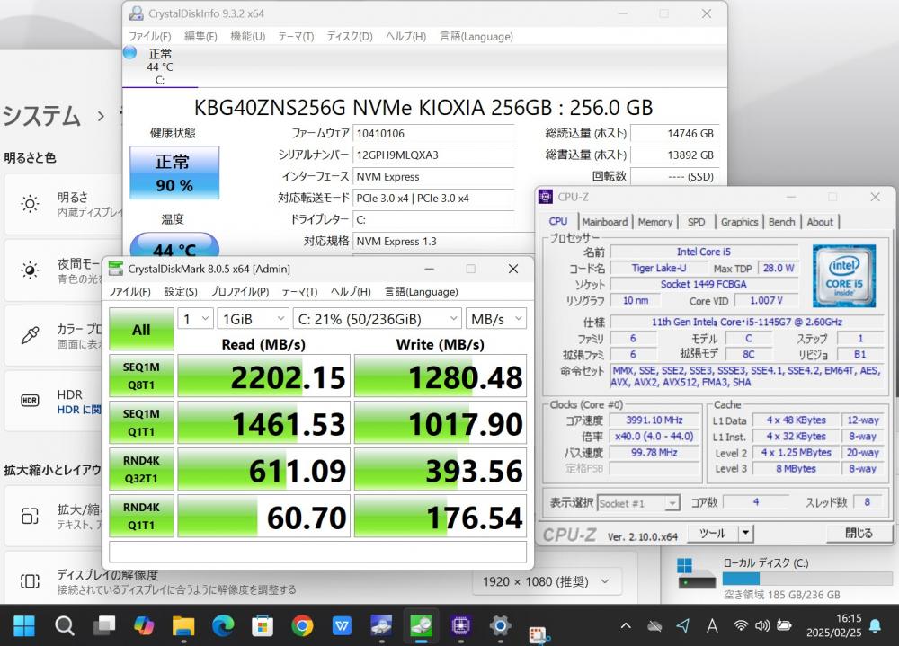Open File Explorer from taskbar
This screenshot has width=899, height=646.
[183, 625]
